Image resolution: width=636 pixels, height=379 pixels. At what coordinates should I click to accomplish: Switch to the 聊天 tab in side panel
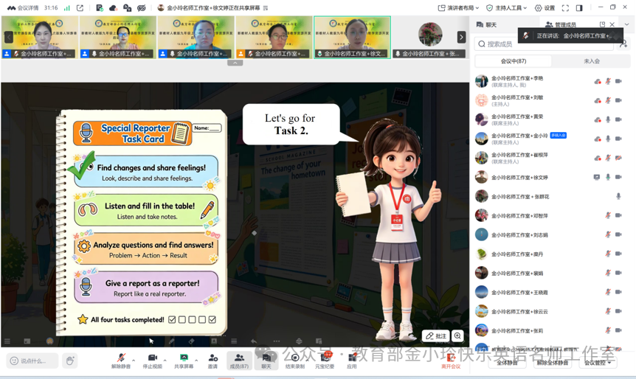[486, 25]
